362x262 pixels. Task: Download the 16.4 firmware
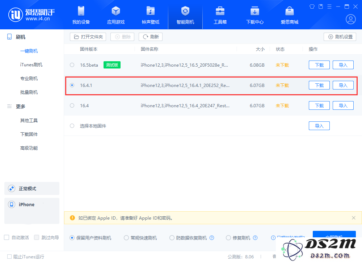319,105
